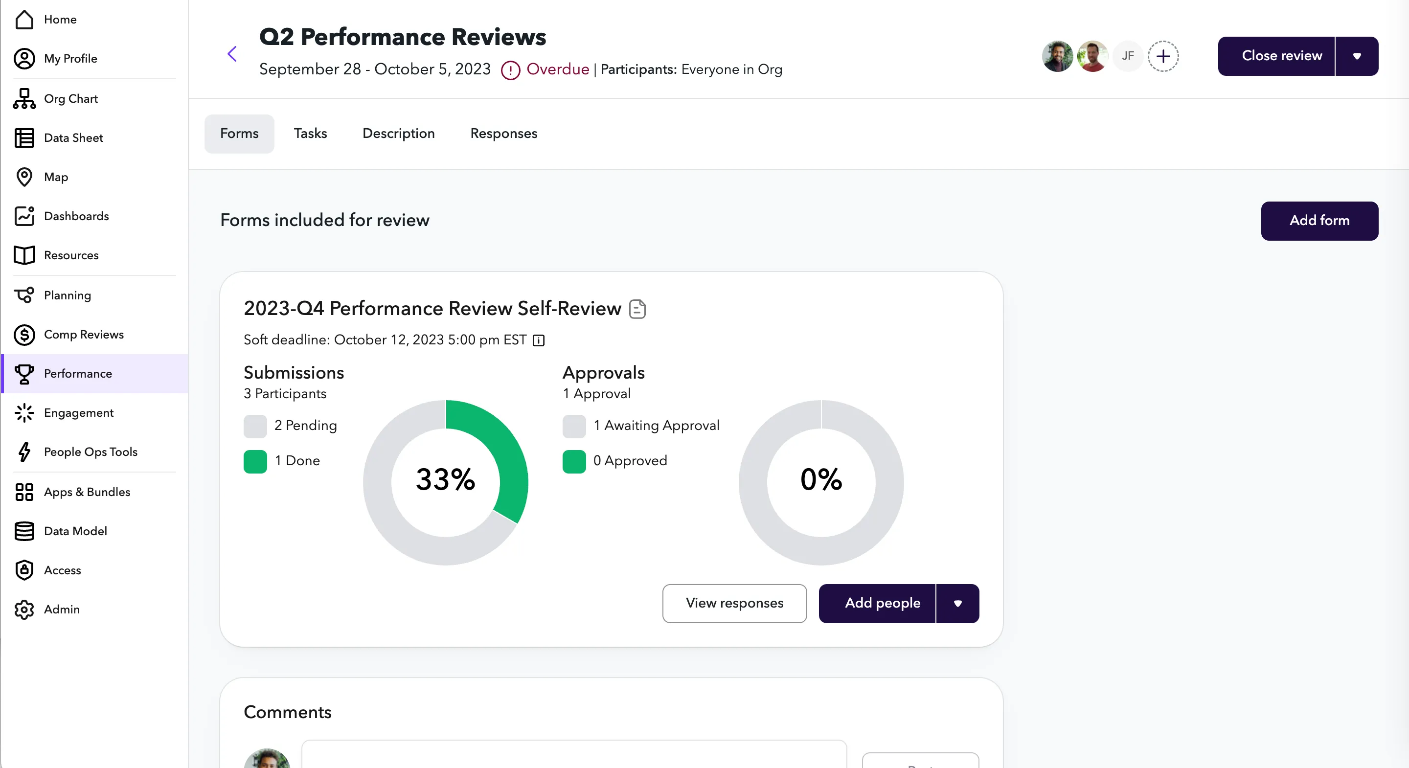This screenshot has width=1409, height=768.
Task: Click the People Ops Tools lightning icon
Action: tap(24, 452)
